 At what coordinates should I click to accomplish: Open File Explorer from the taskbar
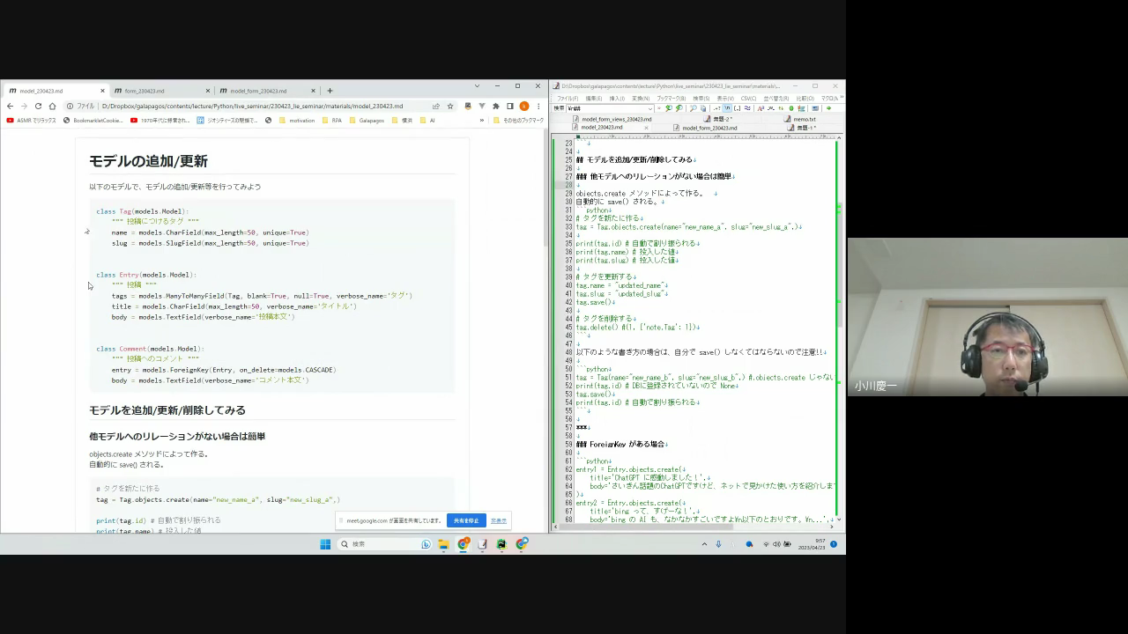pos(443,544)
